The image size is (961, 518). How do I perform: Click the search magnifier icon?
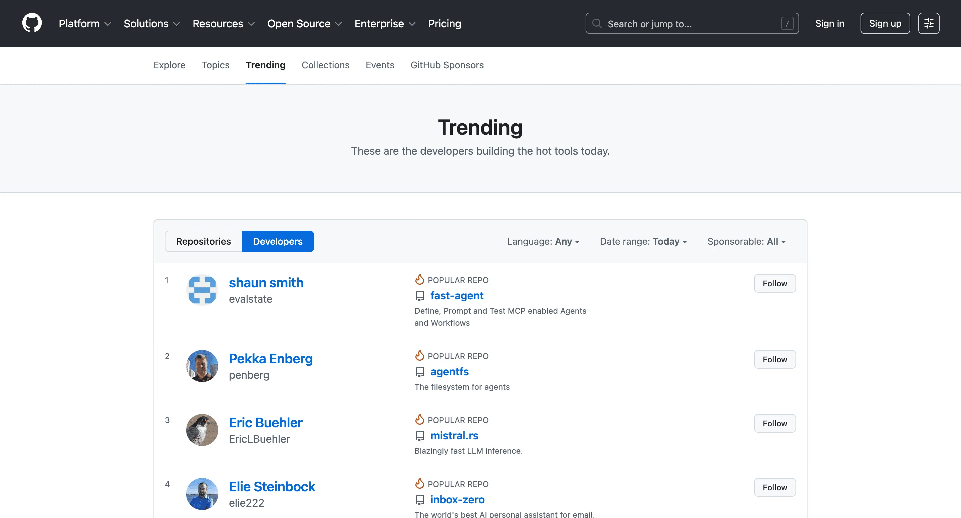[x=597, y=23]
